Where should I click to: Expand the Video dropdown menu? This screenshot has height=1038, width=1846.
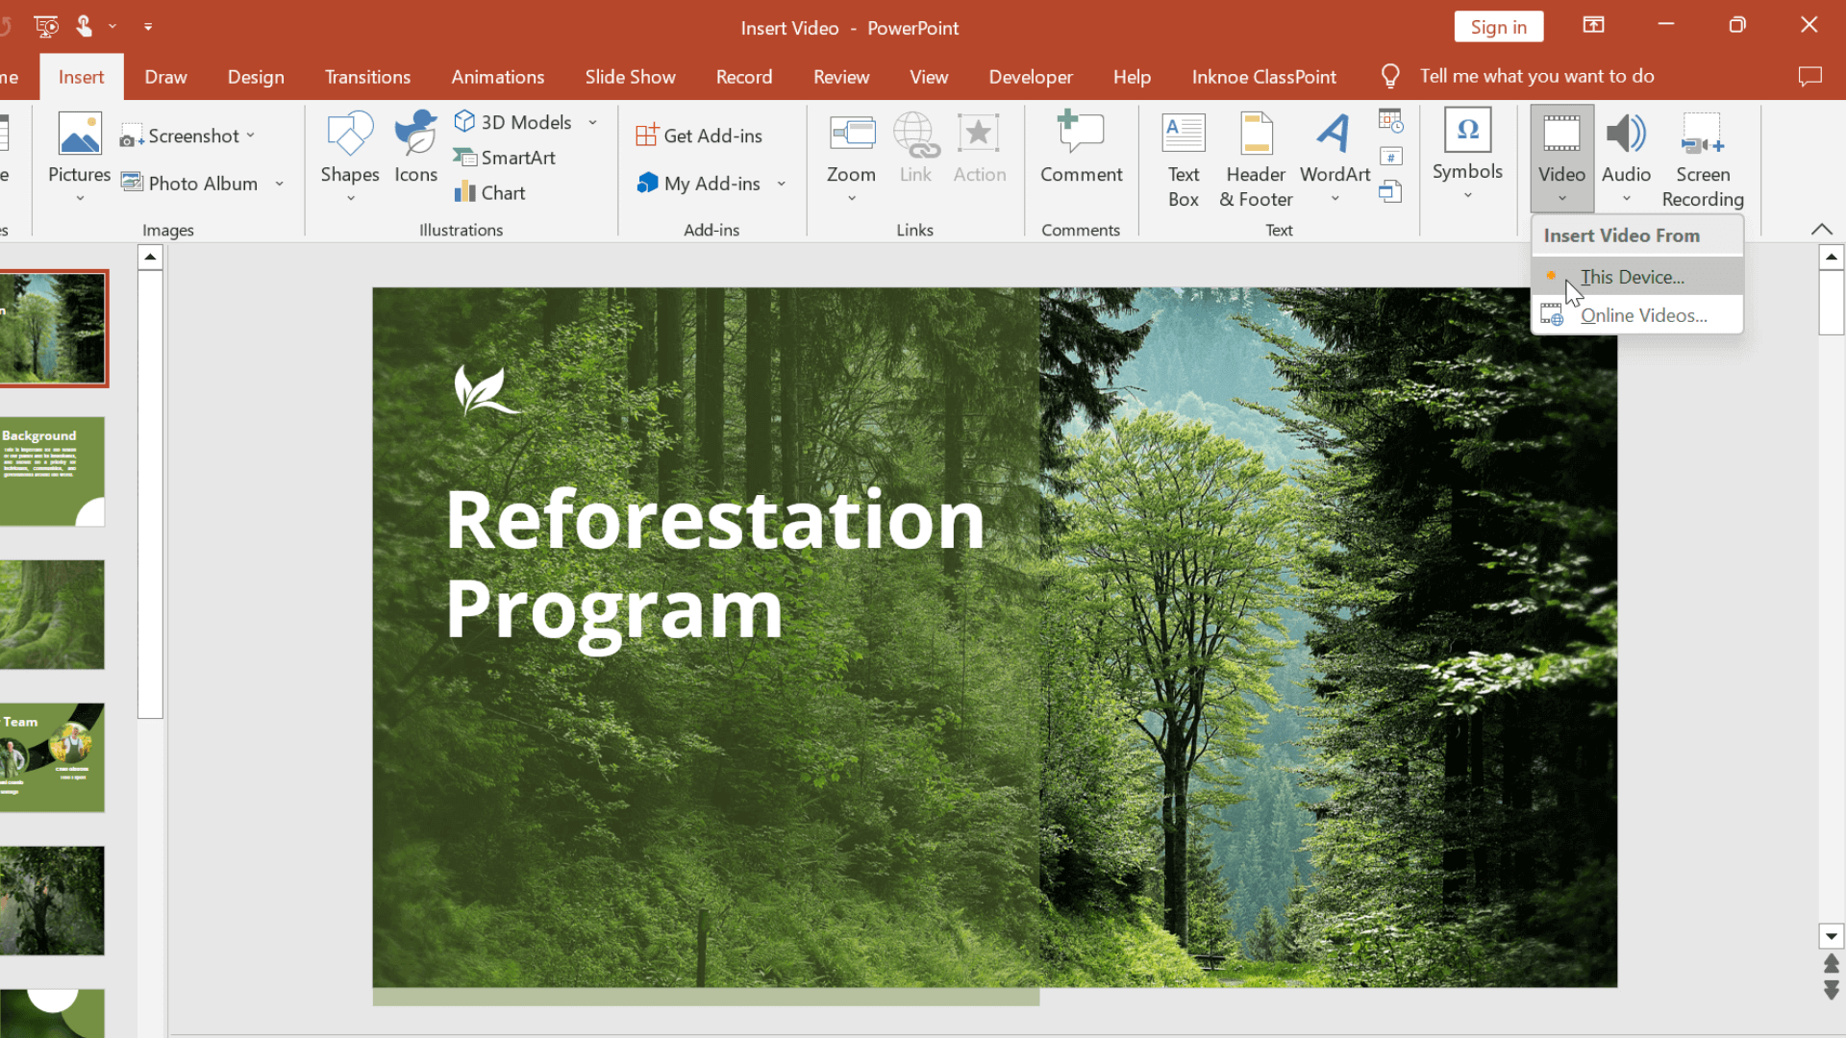pyautogui.click(x=1562, y=199)
